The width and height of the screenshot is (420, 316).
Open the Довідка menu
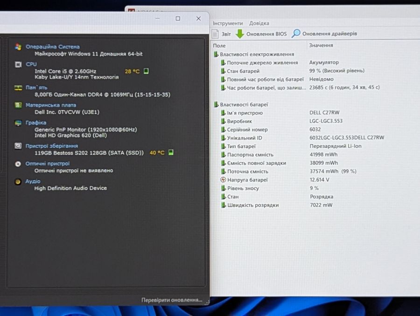pyautogui.click(x=259, y=23)
